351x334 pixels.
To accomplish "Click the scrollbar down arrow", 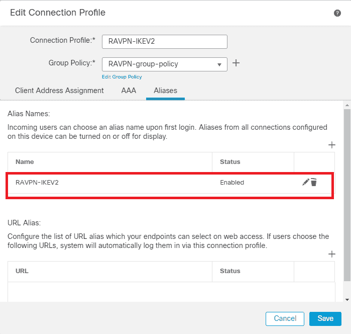I will (x=347, y=299).
